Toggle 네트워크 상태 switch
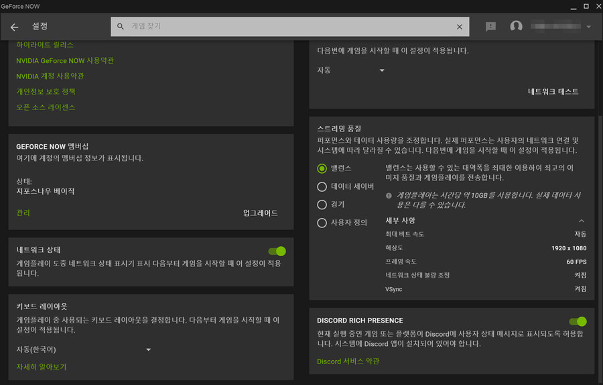 [277, 252]
